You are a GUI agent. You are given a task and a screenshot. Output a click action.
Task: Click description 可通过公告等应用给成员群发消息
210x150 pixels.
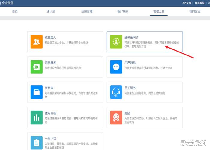coord(63,68)
